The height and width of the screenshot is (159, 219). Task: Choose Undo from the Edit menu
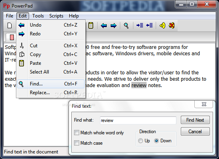point(51,25)
